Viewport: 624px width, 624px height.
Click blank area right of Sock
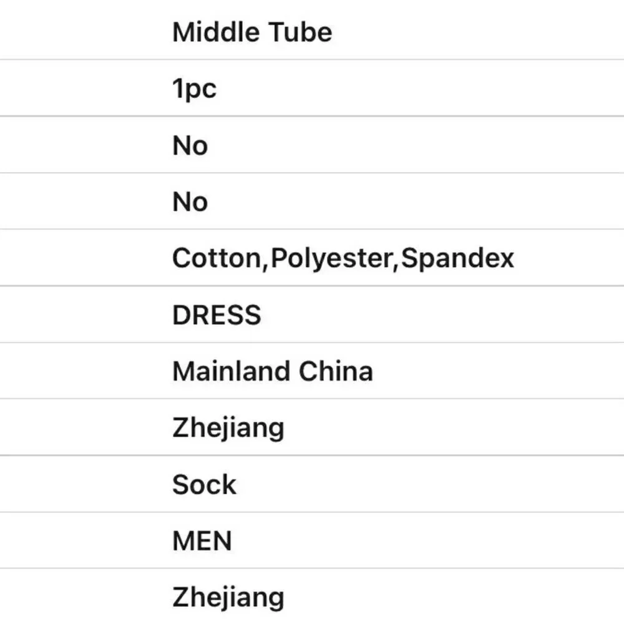[430, 484]
